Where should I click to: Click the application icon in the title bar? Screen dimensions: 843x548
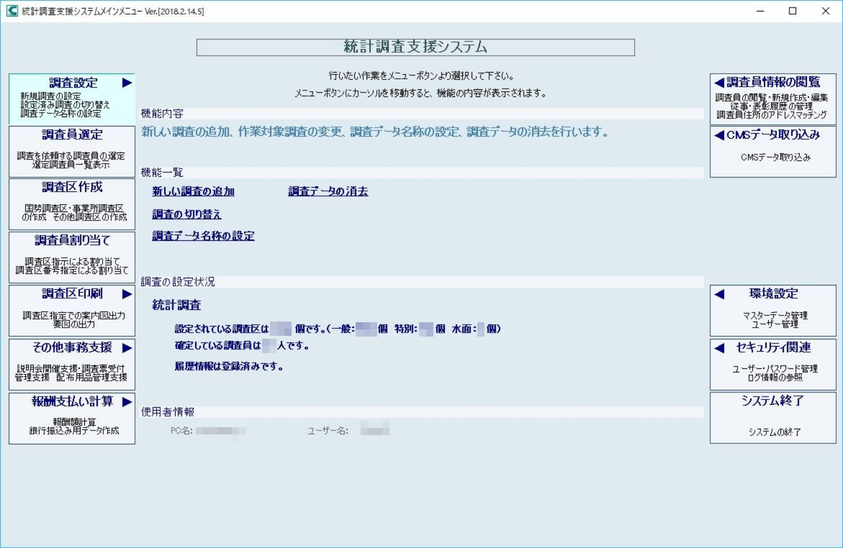point(12,11)
